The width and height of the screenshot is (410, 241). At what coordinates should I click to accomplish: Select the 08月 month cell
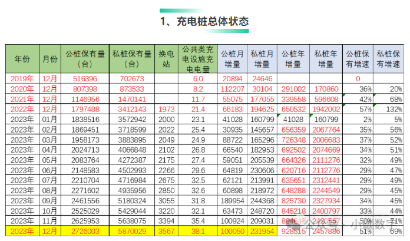click(x=50, y=190)
